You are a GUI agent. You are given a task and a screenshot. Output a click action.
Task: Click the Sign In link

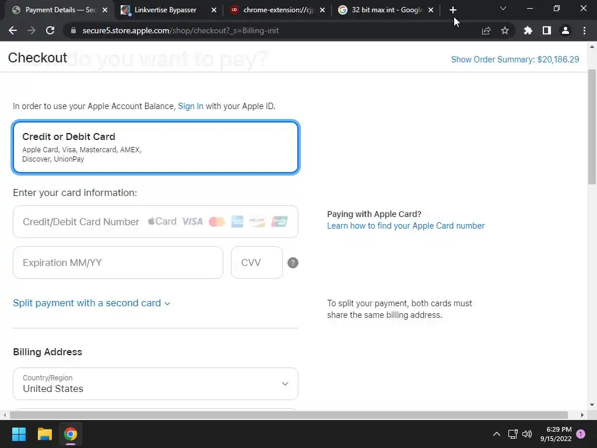tap(191, 106)
